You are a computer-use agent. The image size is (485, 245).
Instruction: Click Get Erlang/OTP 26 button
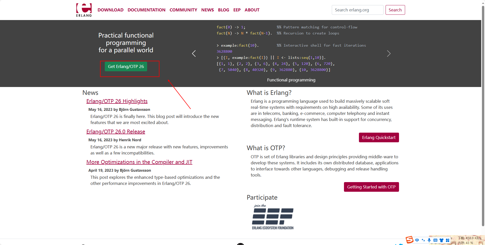[126, 66]
